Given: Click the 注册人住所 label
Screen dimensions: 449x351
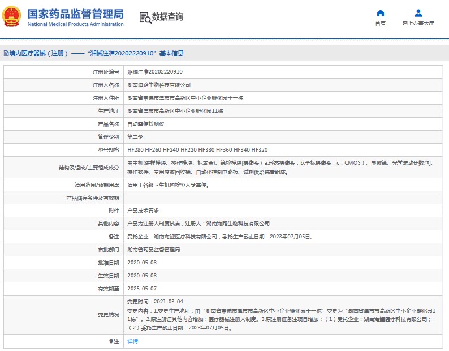Looking at the screenshot, I should [106, 98].
